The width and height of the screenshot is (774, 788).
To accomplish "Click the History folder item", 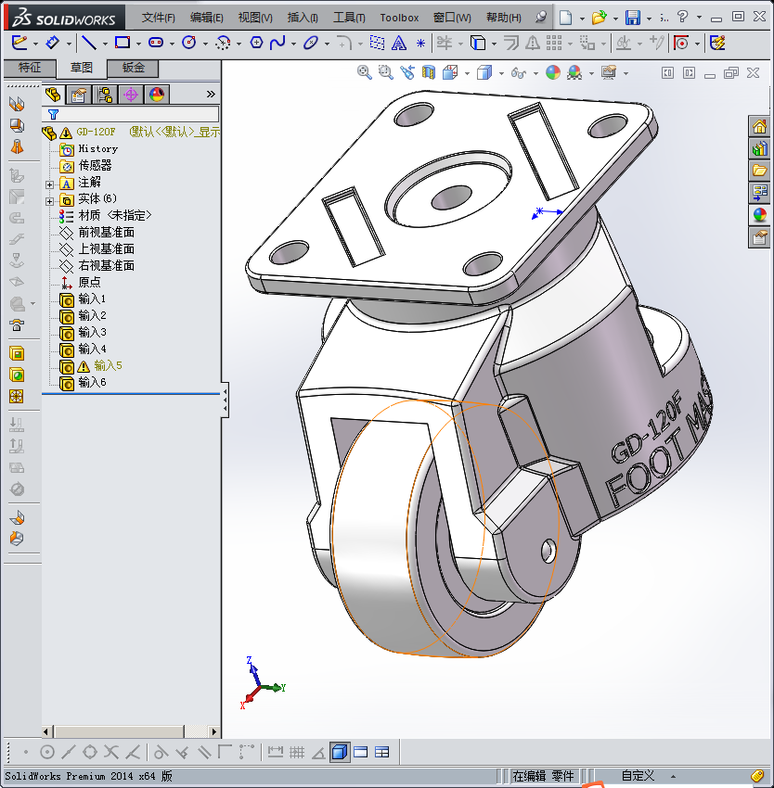I will pos(97,148).
